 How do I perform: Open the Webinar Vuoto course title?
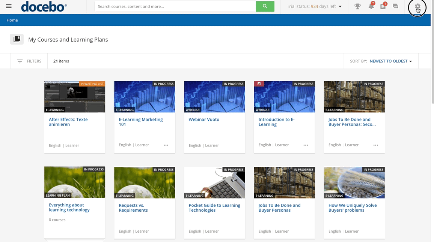pos(204,120)
